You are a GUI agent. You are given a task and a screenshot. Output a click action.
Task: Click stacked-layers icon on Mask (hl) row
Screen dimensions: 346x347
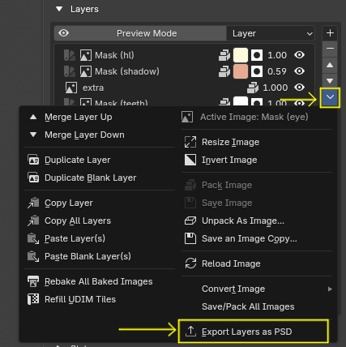(224, 55)
